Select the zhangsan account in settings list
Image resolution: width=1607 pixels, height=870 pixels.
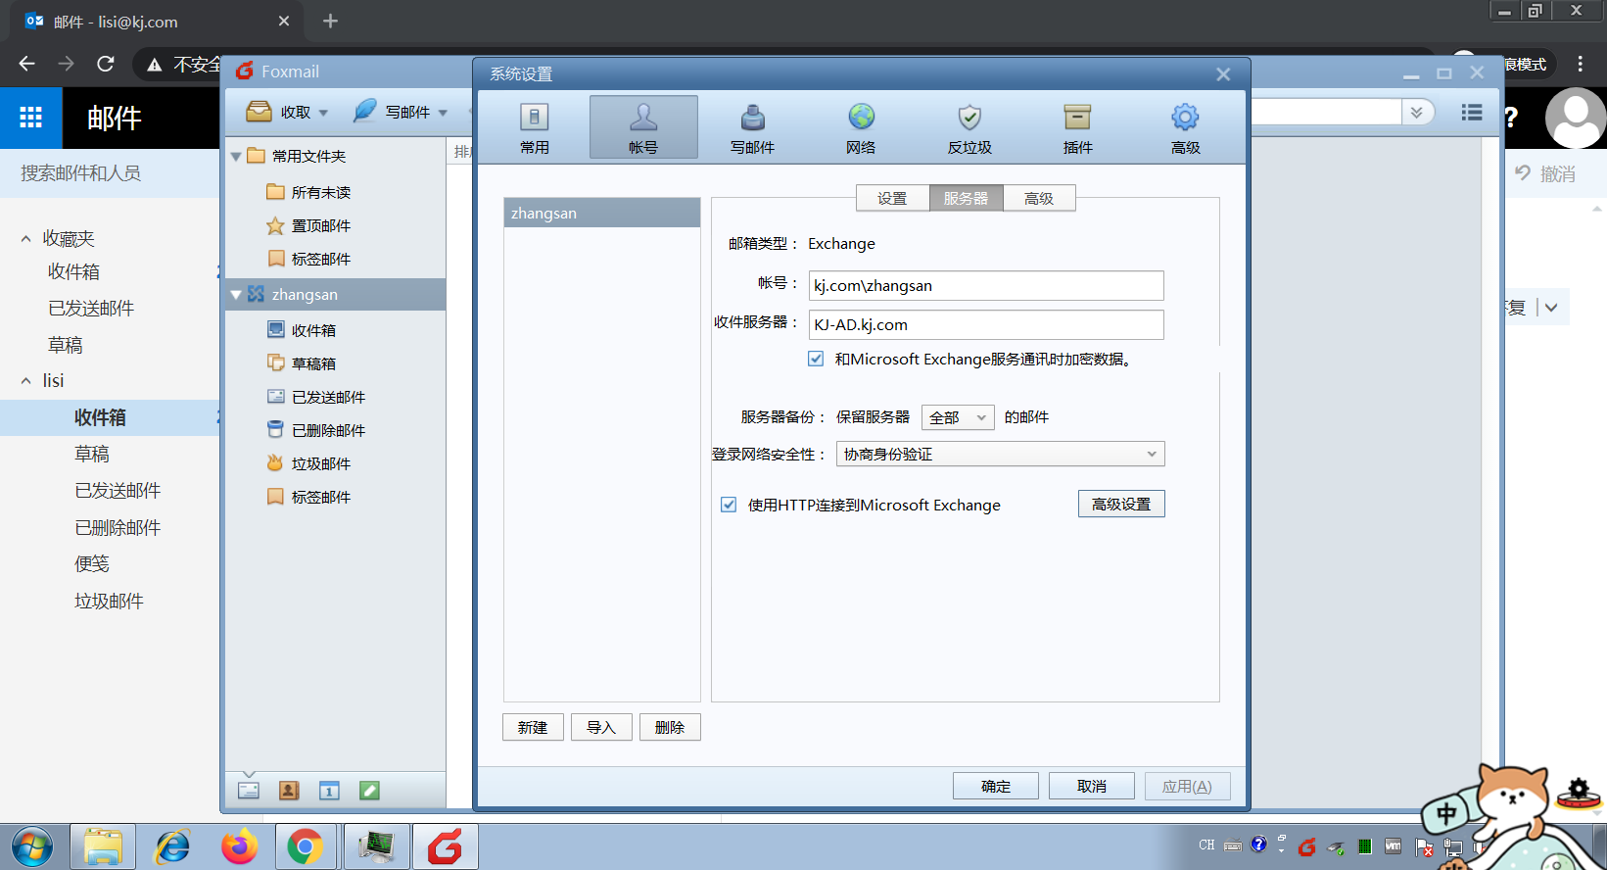(x=602, y=213)
